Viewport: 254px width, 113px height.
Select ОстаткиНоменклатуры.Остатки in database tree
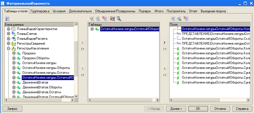46,73
